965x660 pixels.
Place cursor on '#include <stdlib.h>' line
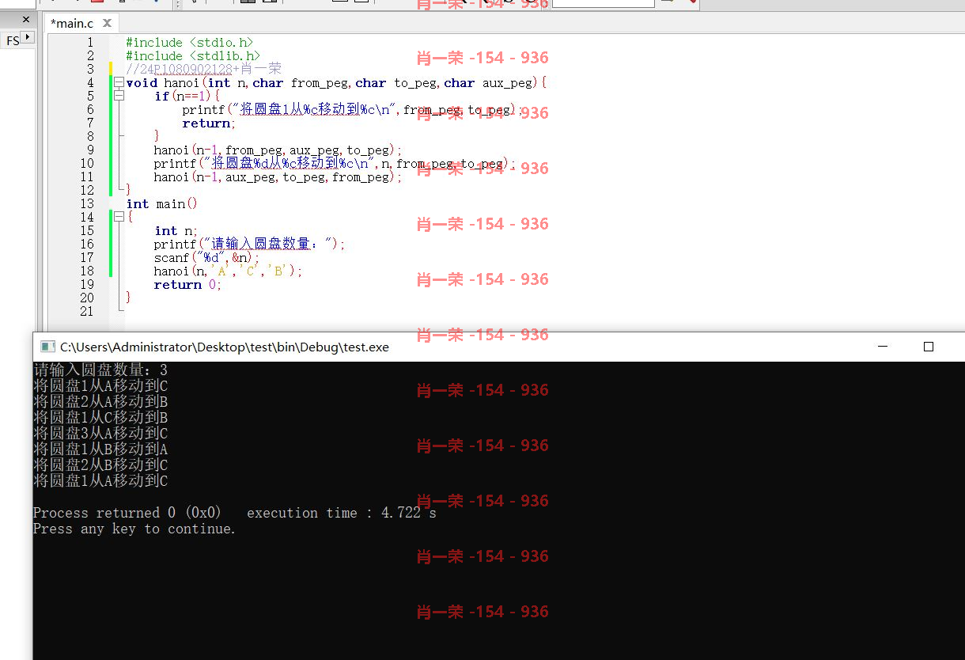(193, 55)
